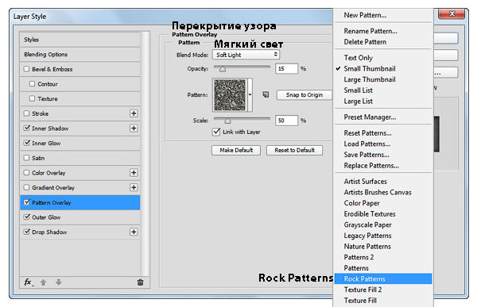Click the Reset to Default button
The image size is (477, 307).
294,150
